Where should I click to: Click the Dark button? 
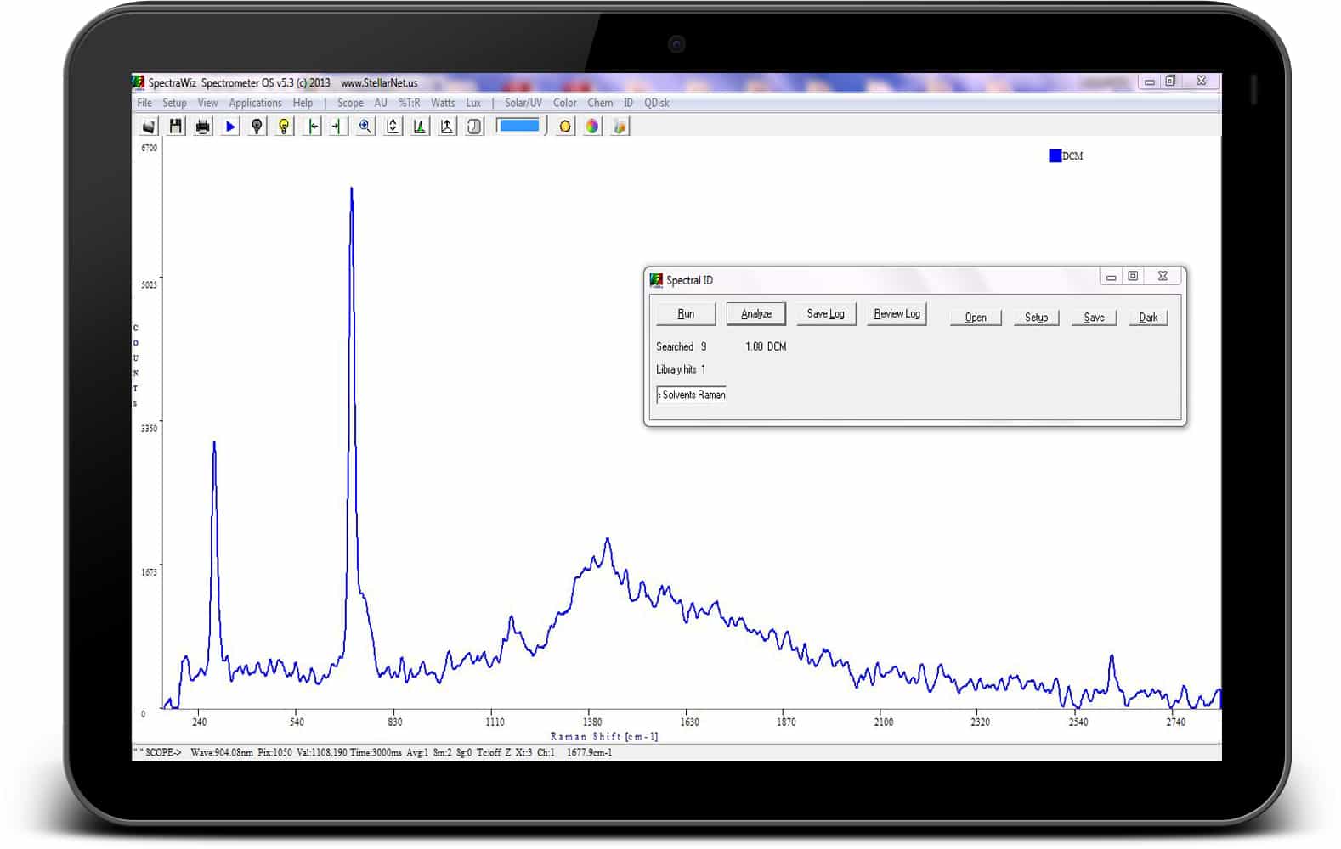click(x=1148, y=318)
